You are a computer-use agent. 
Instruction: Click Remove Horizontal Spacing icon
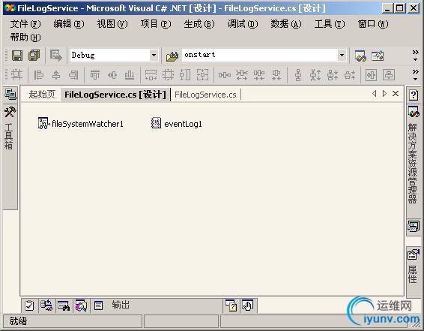(x=276, y=75)
